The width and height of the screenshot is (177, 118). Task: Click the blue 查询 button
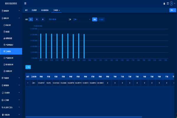tap(94, 19)
